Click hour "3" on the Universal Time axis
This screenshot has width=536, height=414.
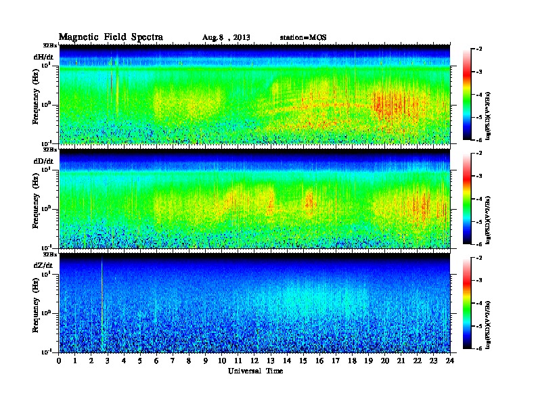pyautogui.click(x=108, y=361)
